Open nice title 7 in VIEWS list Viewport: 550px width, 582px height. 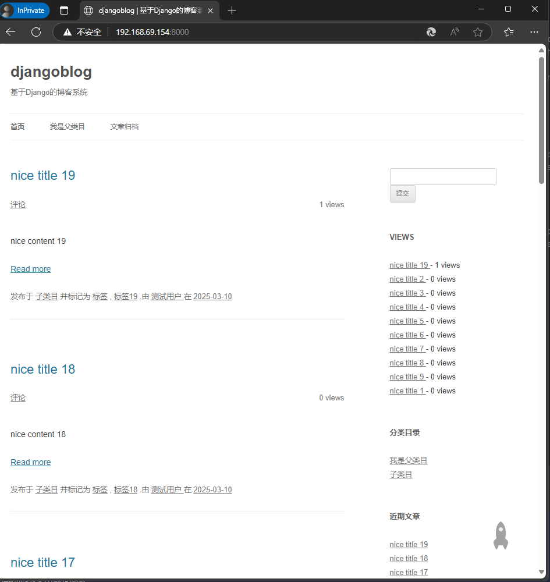tap(407, 349)
